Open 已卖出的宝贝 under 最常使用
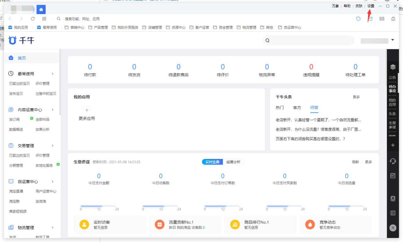Viewport: 403px width, 242px height. click(20, 83)
